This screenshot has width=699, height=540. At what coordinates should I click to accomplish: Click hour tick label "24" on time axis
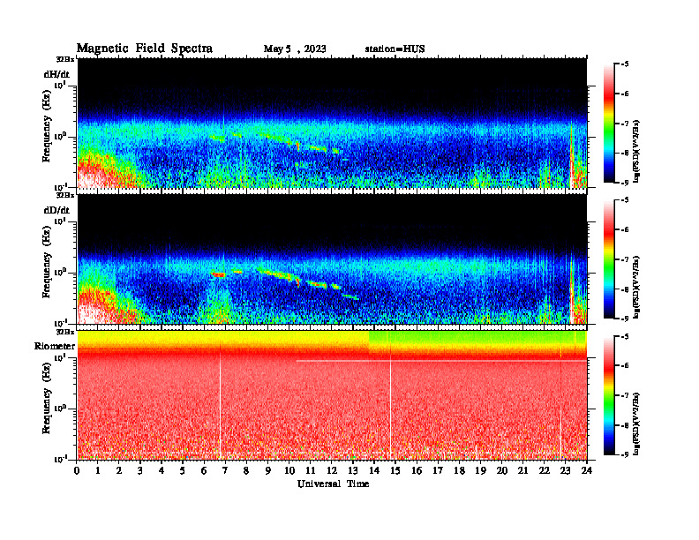click(587, 471)
